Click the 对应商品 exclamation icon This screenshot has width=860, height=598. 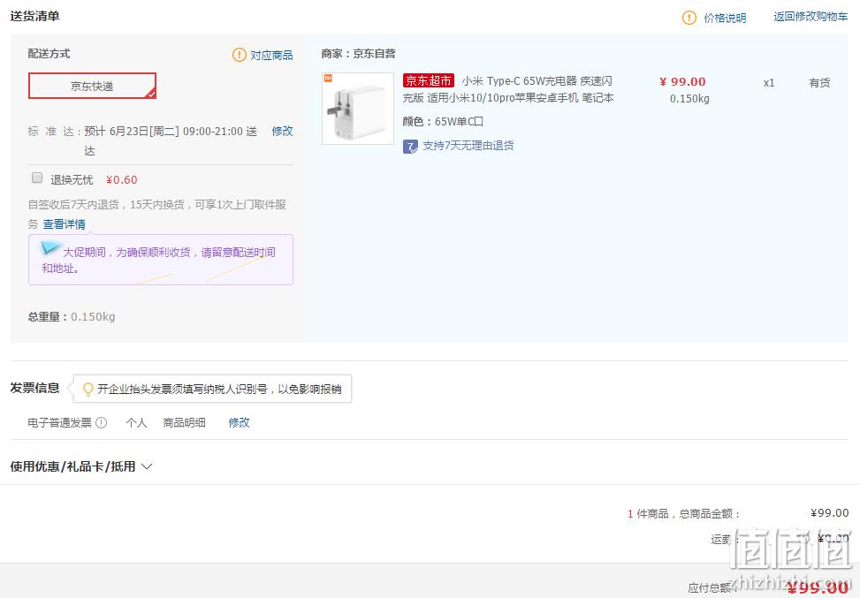tap(240, 55)
